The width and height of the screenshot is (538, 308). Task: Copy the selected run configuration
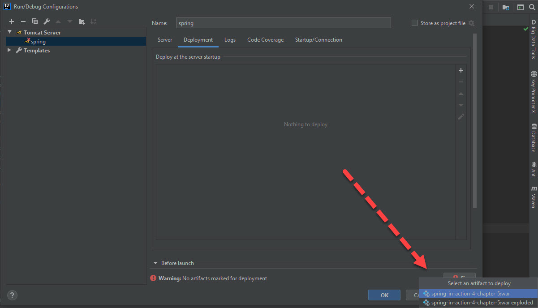tap(35, 21)
